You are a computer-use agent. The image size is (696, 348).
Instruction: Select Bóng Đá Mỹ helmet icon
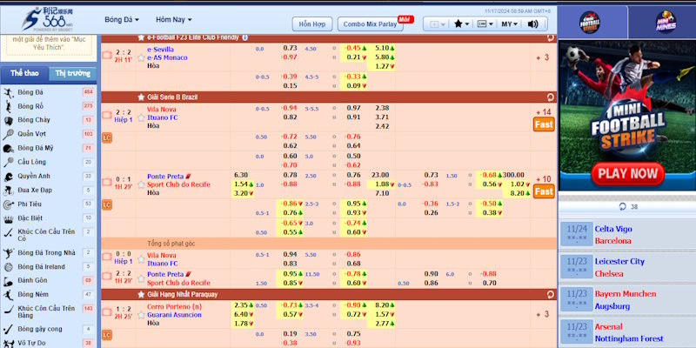pos(9,148)
